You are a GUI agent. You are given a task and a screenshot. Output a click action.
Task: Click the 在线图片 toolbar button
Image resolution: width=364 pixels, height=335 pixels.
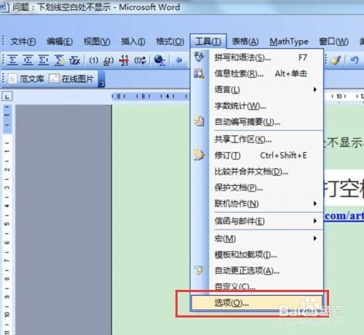click(71, 79)
